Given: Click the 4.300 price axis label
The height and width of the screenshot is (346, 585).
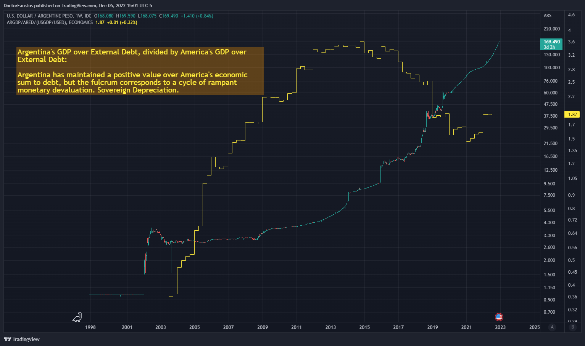Looking at the screenshot, I should point(550,223).
